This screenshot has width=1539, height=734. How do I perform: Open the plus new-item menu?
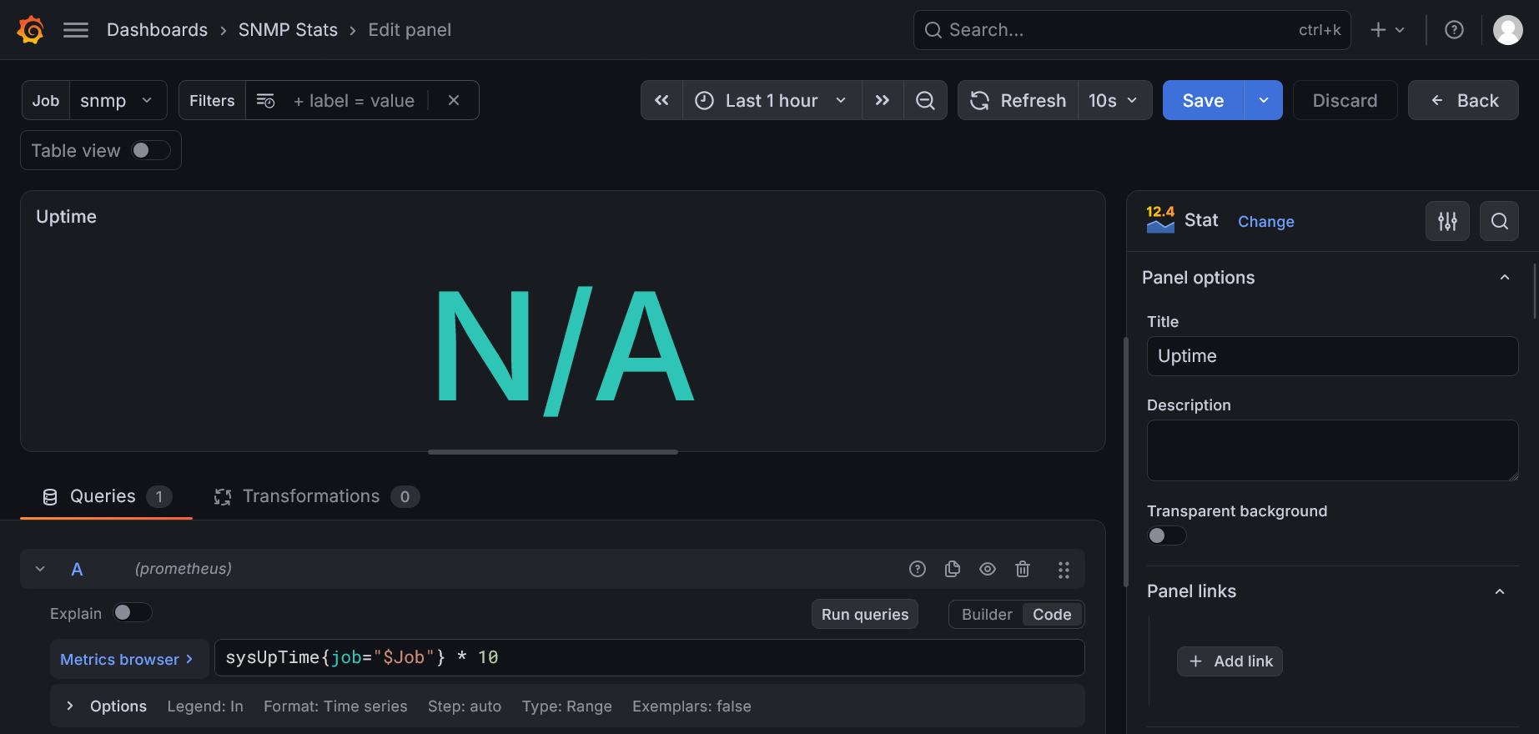coord(1387,30)
